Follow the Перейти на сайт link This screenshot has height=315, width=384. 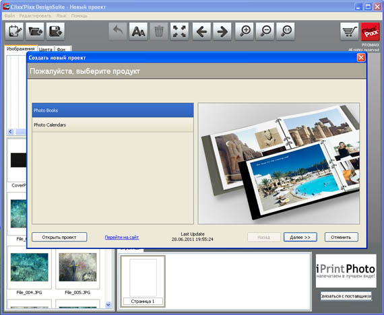(122, 238)
